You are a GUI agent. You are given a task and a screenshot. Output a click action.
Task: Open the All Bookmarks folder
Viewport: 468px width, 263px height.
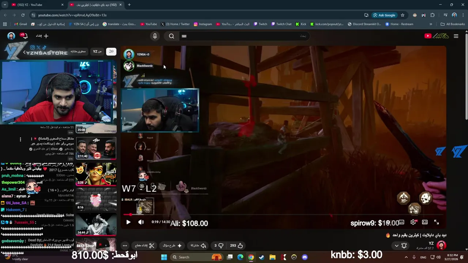[x=453, y=24]
